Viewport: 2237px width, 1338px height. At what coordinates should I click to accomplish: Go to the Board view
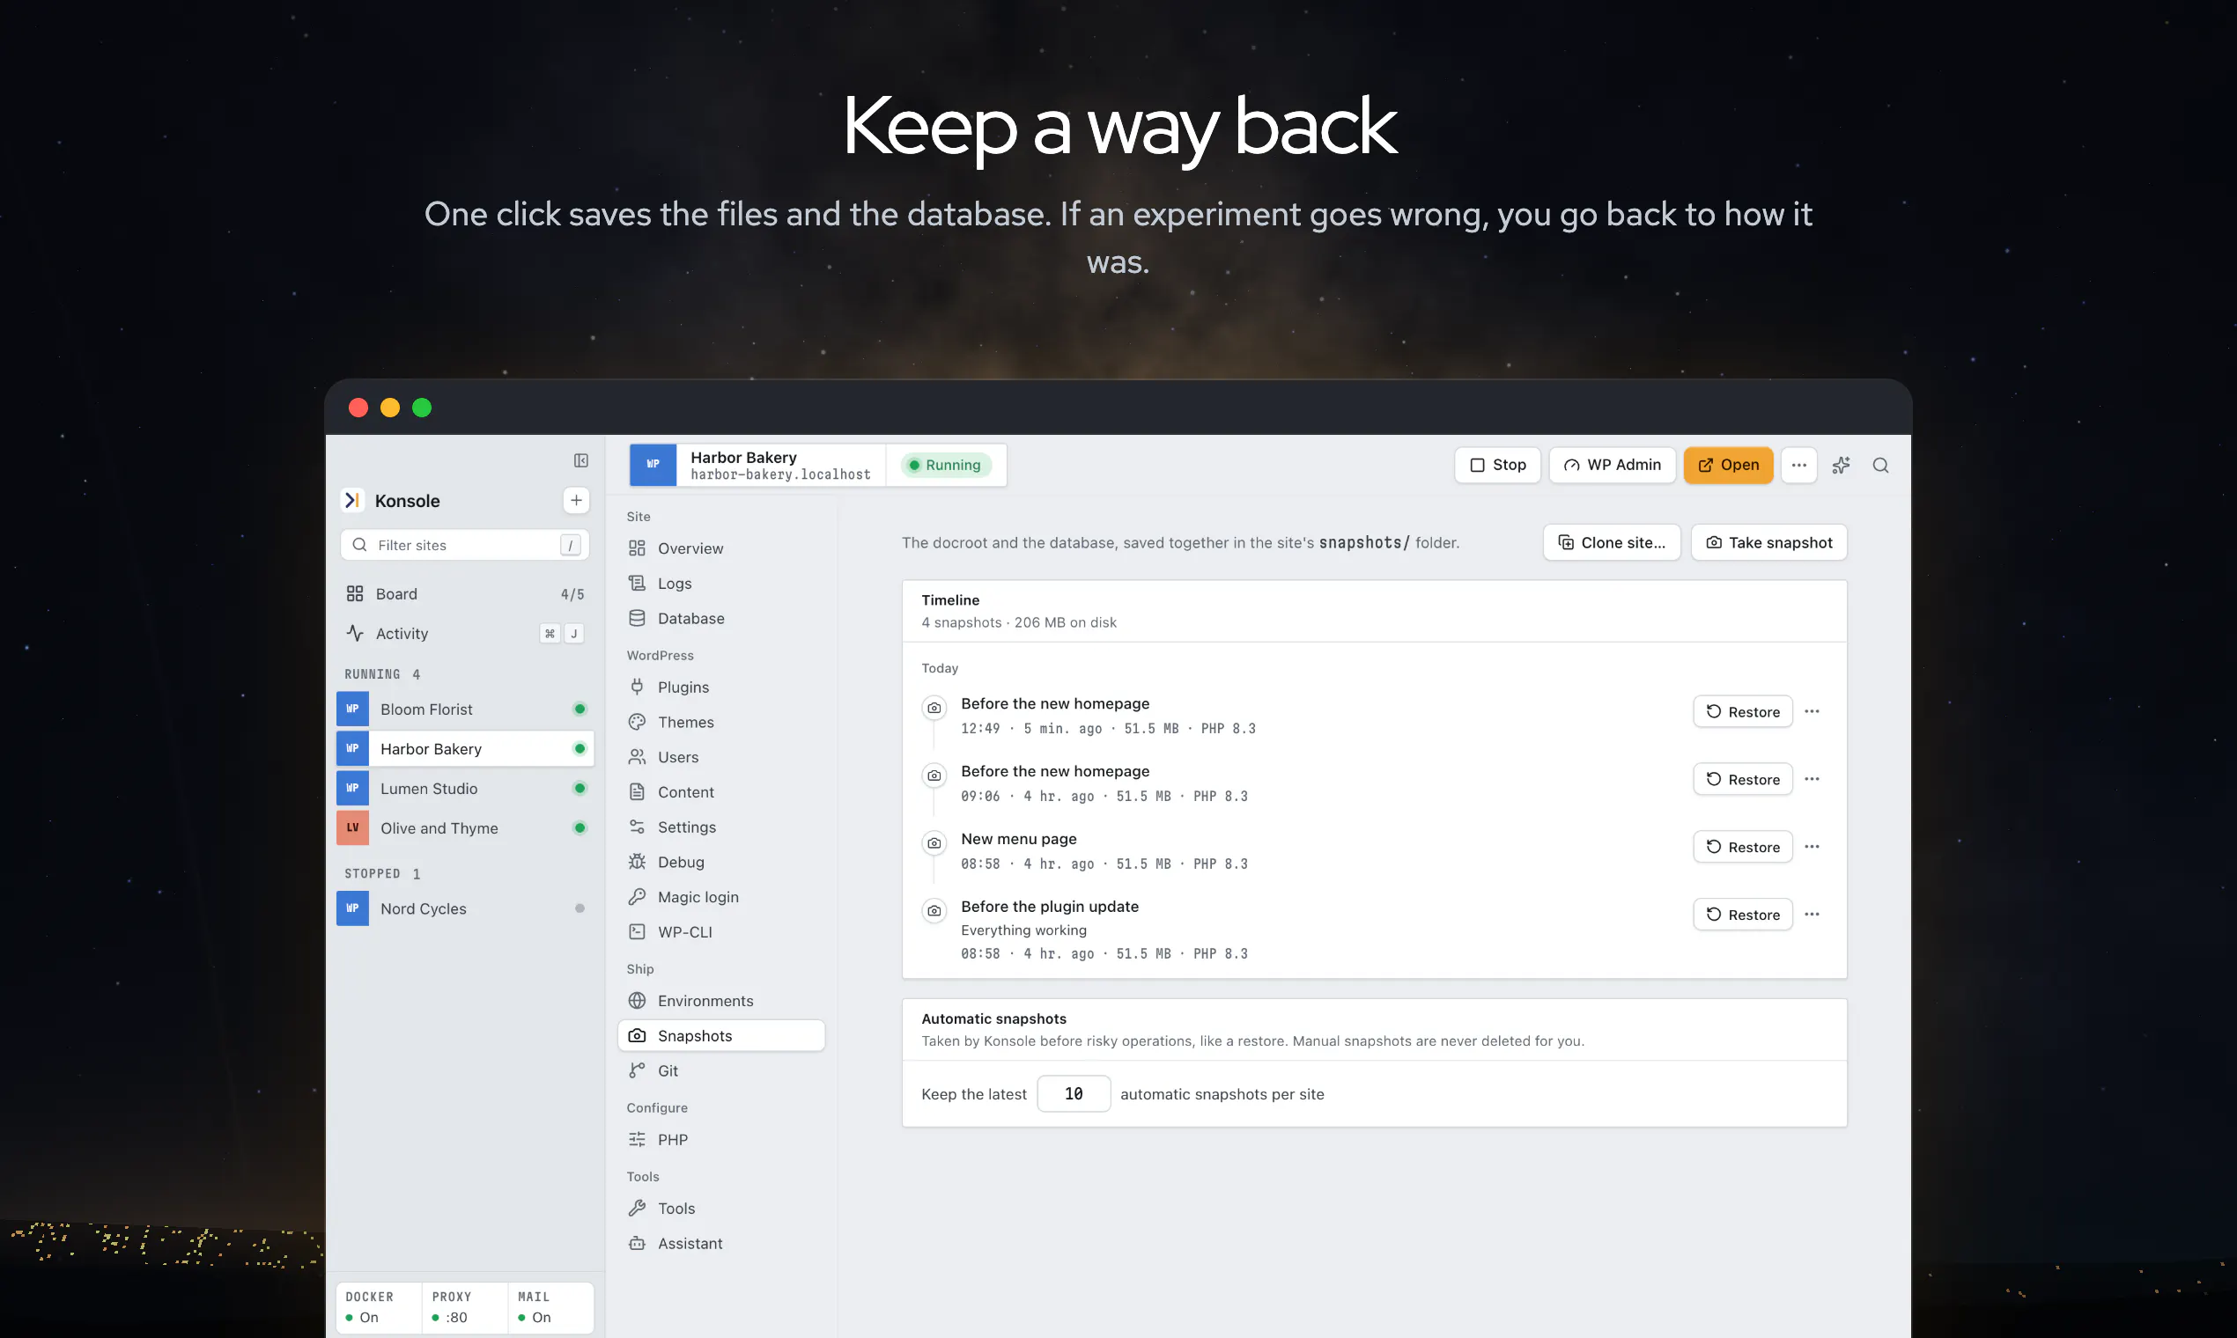pyautogui.click(x=464, y=593)
